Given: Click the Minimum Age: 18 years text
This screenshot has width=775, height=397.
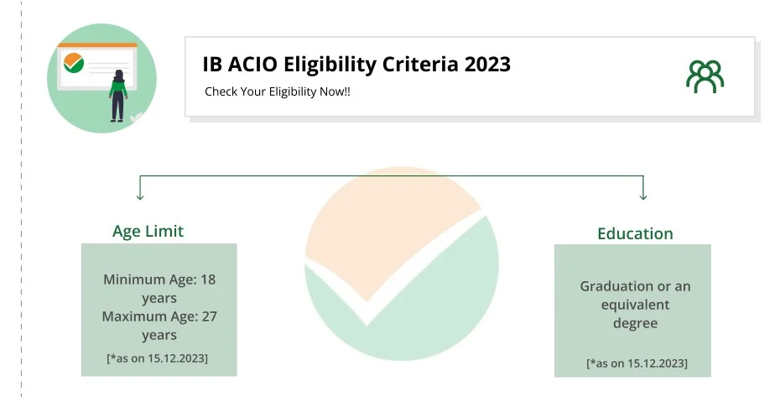Looking at the screenshot, I should point(159,288).
